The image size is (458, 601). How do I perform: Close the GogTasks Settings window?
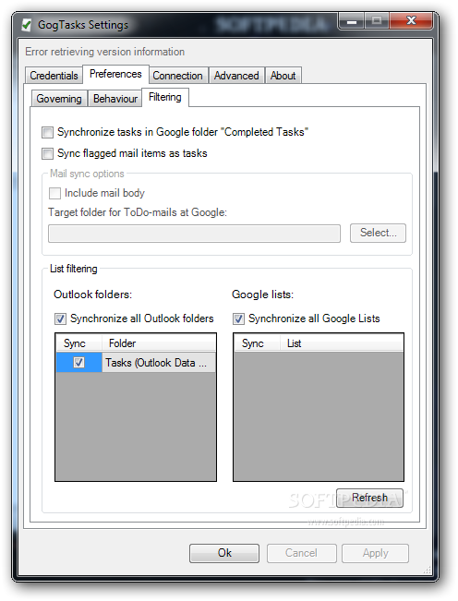click(411, 21)
